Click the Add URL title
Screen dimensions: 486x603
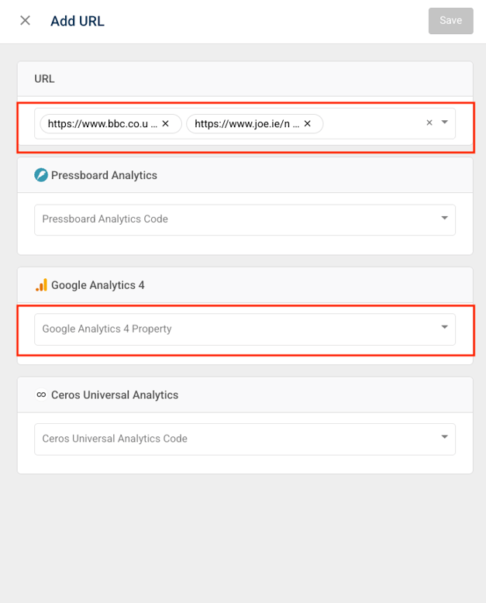click(x=78, y=21)
